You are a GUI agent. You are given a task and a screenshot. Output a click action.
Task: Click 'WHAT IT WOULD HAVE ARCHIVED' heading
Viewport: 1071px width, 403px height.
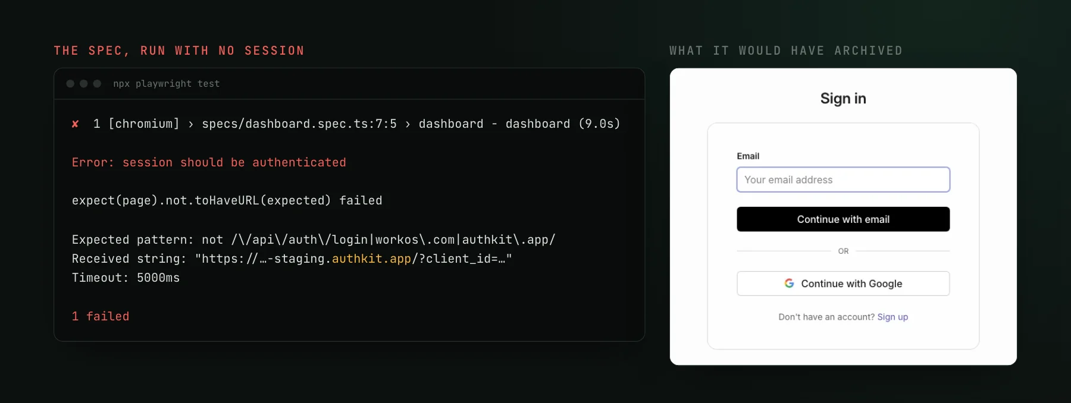point(786,51)
